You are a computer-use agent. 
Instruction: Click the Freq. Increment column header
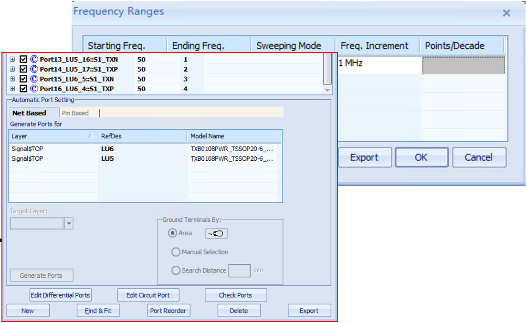[x=378, y=46]
